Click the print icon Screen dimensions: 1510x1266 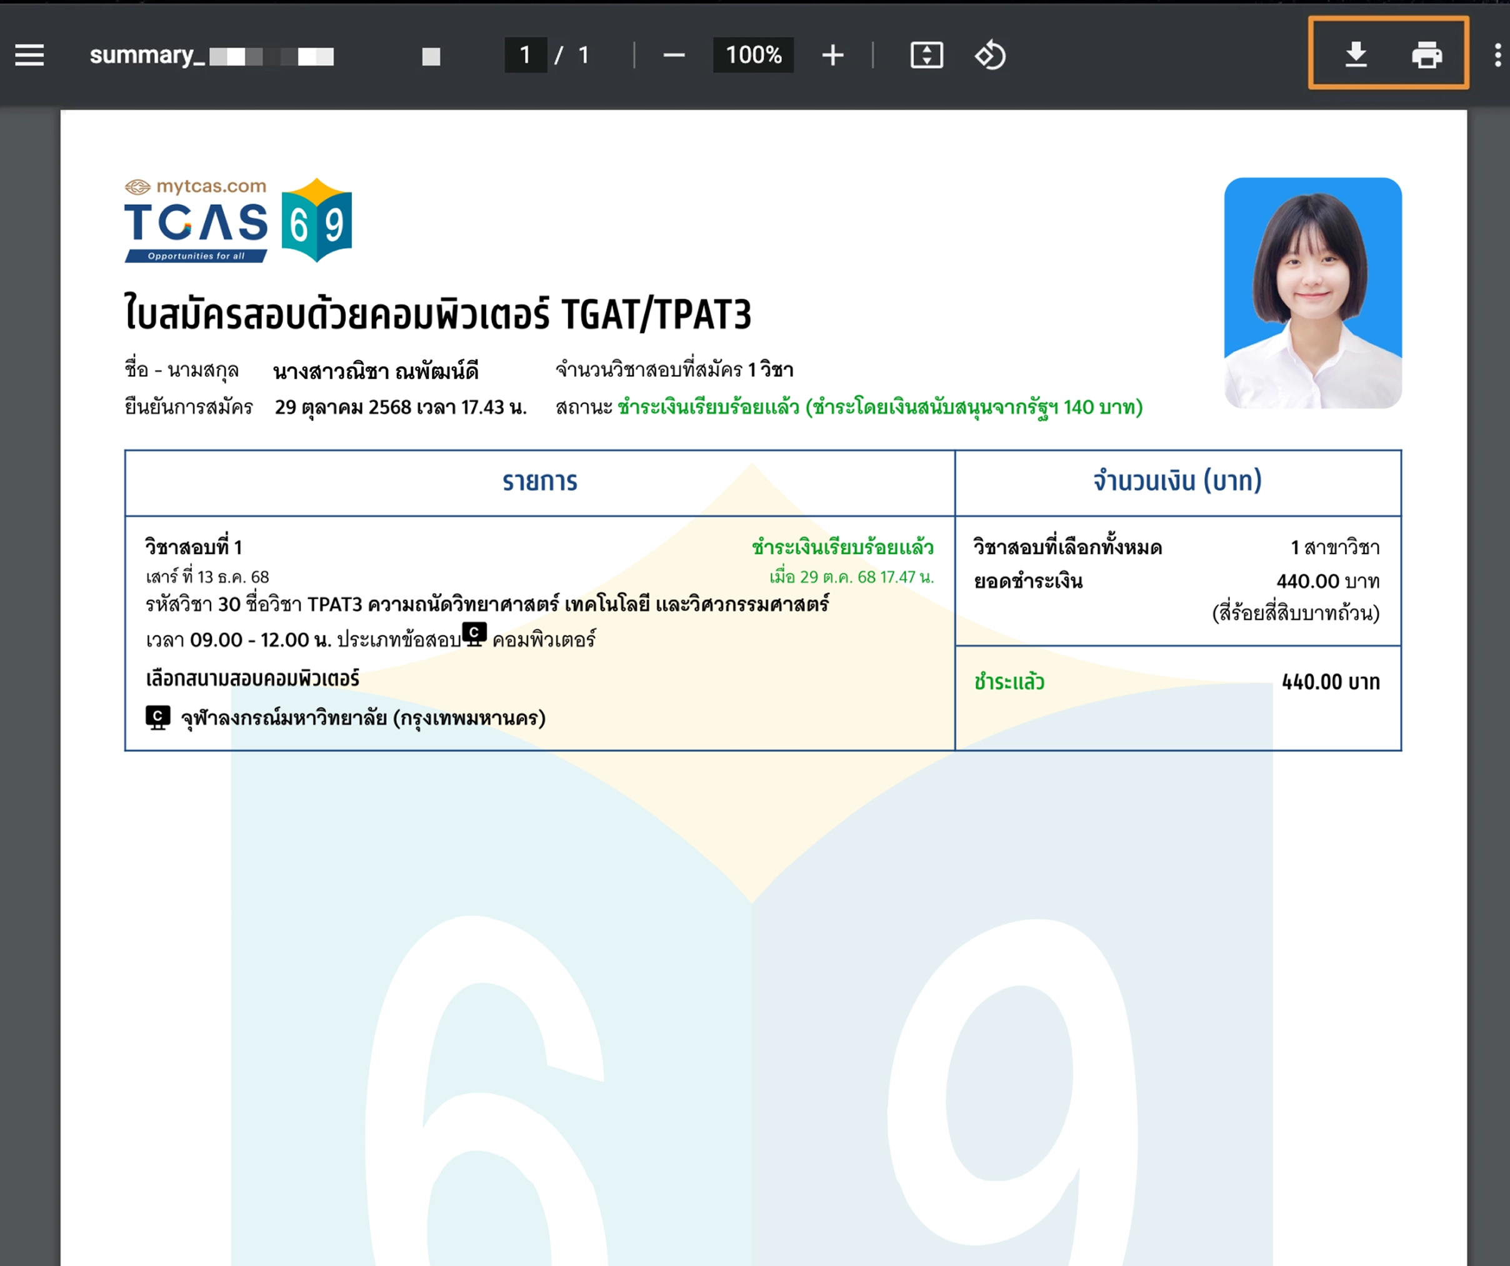[1427, 54]
